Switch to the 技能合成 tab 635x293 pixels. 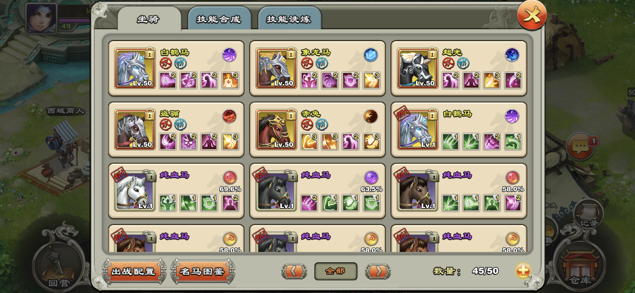click(219, 19)
